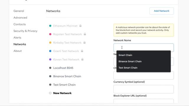Viewport: 189px width, 106px height.
Task: Select Localhost 8545 network
Action: (63, 68)
